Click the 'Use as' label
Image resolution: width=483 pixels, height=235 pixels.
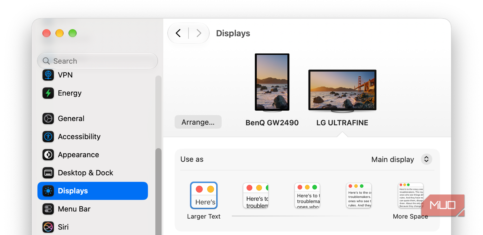[192, 159]
